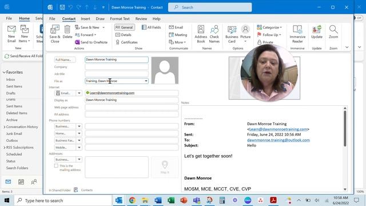Open the Picture options
Image resolution: width=366 pixels, height=206 pixels.
(245, 34)
